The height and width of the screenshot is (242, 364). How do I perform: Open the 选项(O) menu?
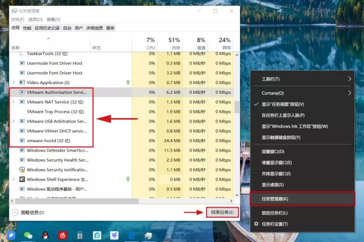pyautogui.click(x=35, y=20)
